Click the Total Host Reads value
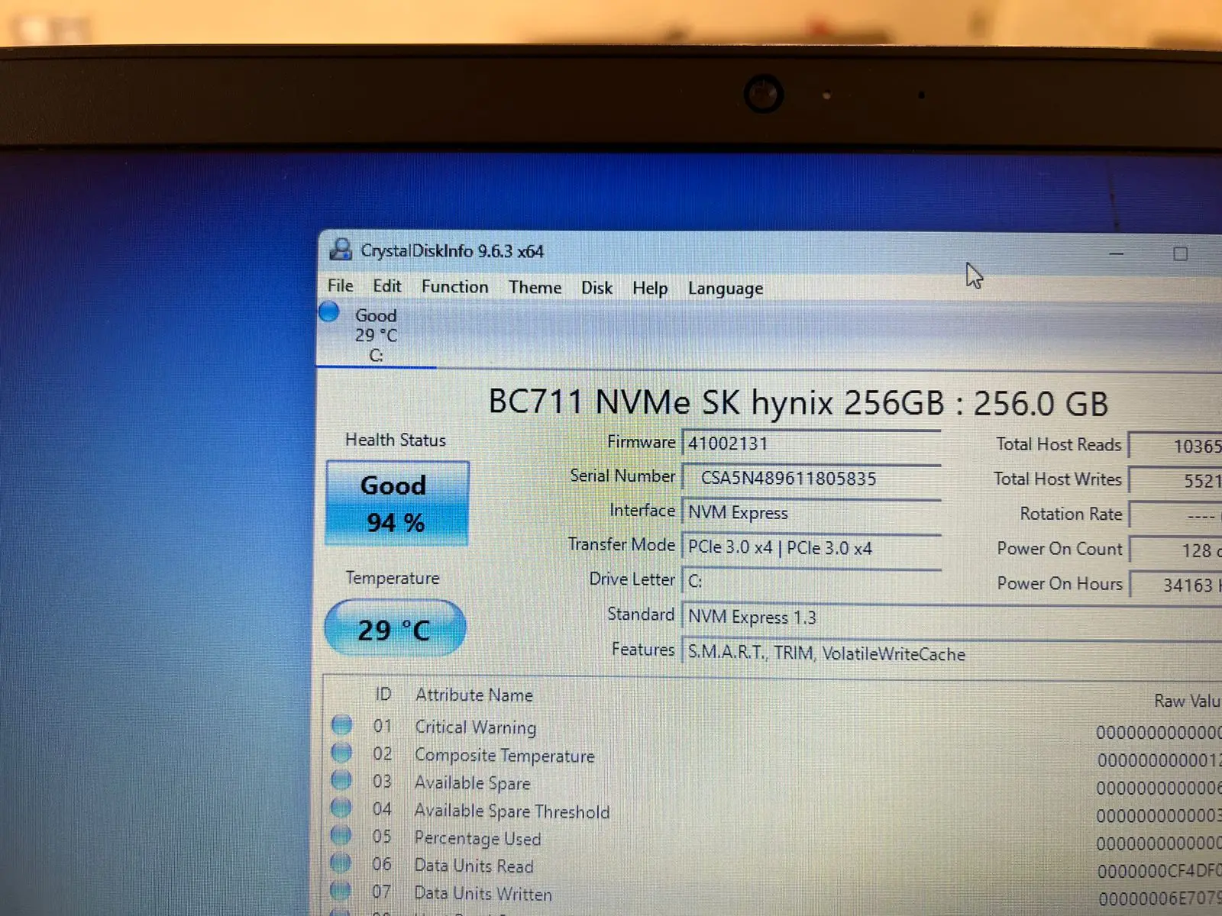1222x916 pixels. tap(1176, 446)
